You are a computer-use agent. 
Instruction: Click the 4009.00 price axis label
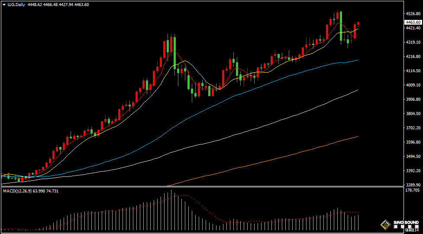click(412, 85)
